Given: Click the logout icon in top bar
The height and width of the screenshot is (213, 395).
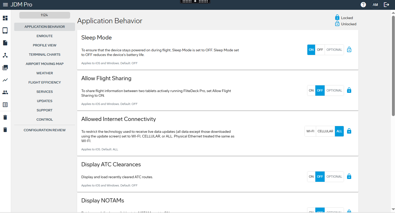Looking at the screenshot, I should [386, 4].
